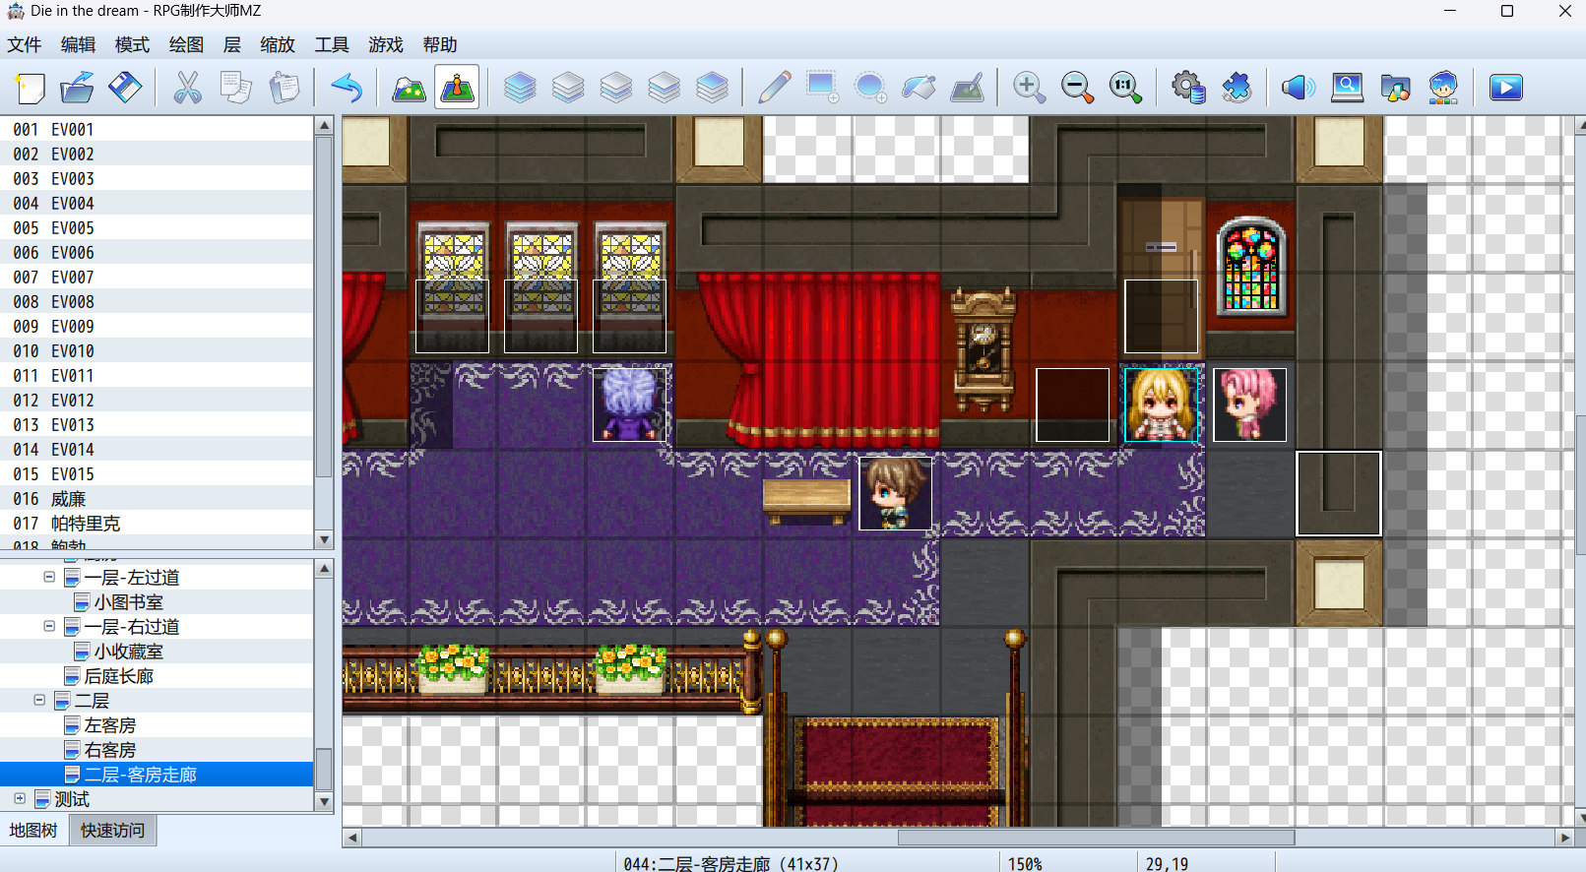
Task: Start Playtest with play button
Action: click(1505, 88)
